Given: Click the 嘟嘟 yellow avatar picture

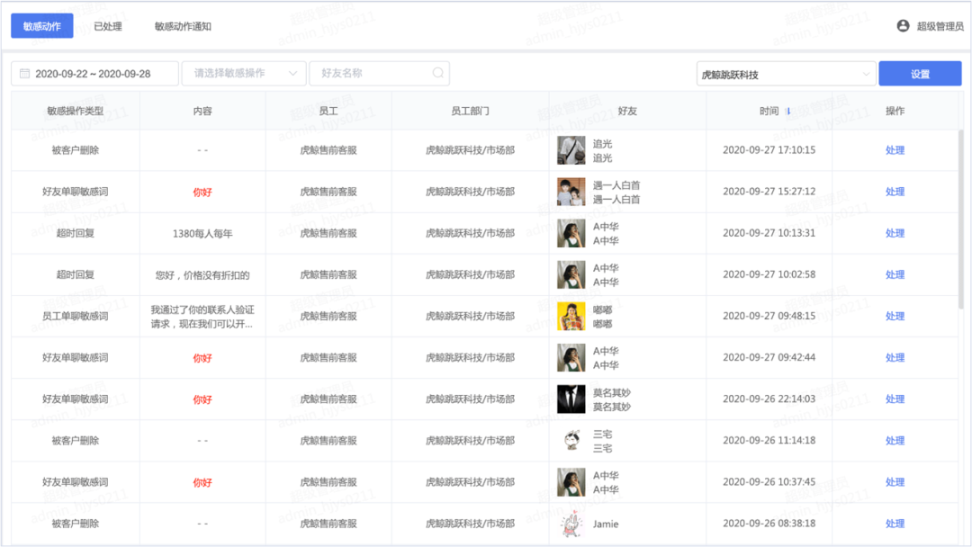Looking at the screenshot, I should click(571, 316).
